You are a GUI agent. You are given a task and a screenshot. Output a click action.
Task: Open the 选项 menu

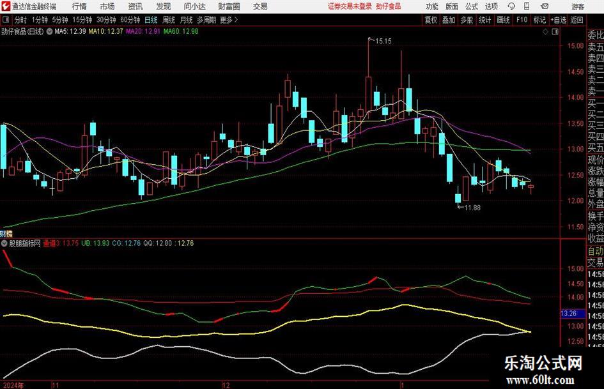491,6
